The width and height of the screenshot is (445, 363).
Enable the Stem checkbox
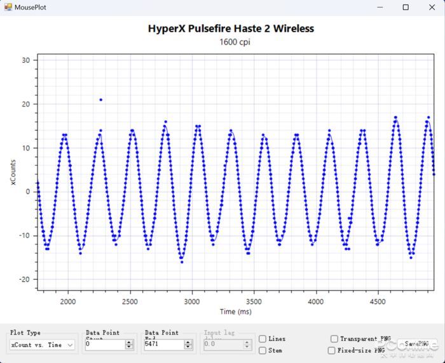pos(263,350)
